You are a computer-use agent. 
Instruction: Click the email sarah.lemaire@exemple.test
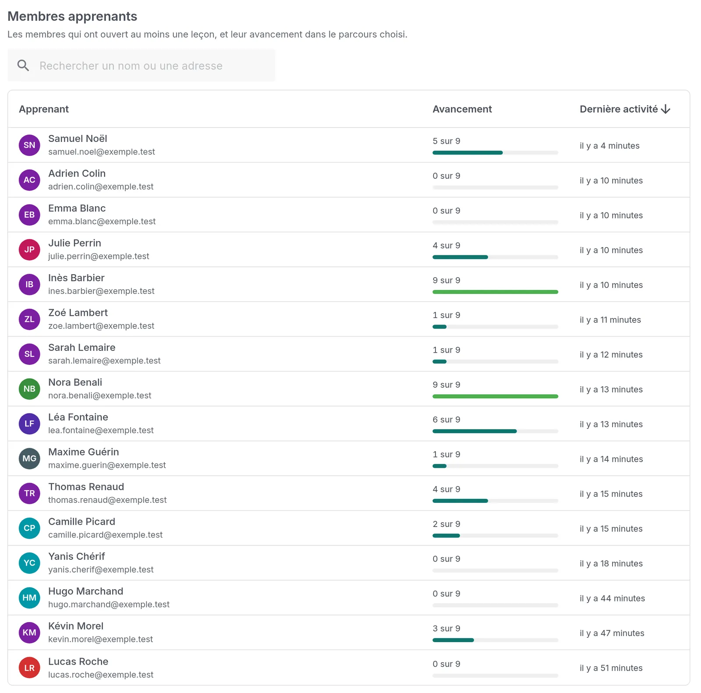pyautogui.click(x=104, y=361)
